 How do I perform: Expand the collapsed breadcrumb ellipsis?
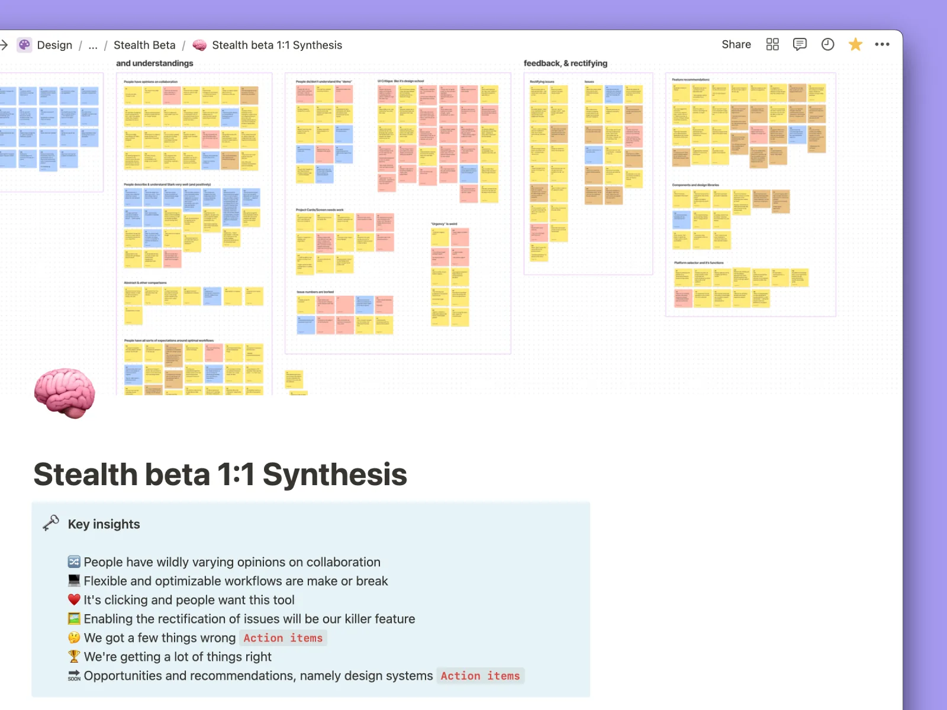click(93, 45)
